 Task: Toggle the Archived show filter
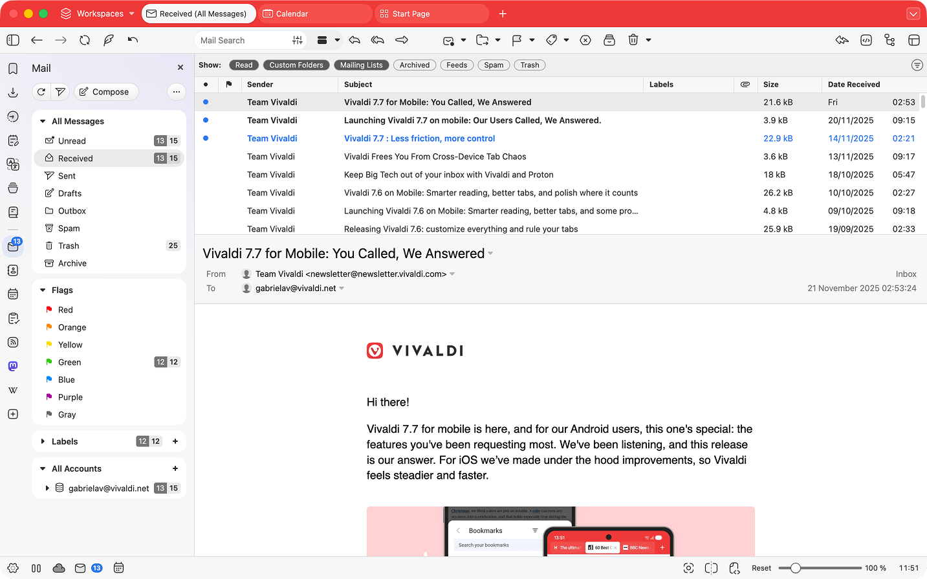[x=414, y=65]
